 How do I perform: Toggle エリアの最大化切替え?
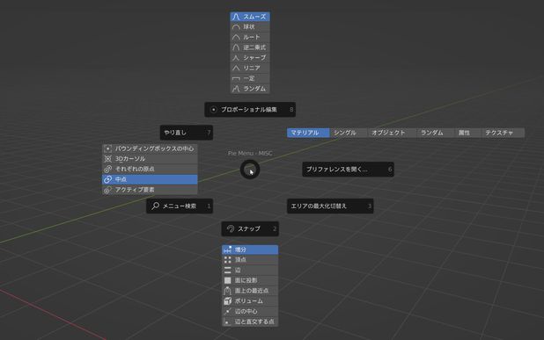(330, 206)
